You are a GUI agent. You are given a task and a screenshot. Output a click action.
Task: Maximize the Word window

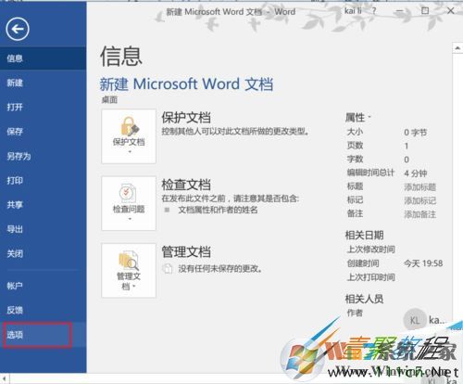[425, 11]
